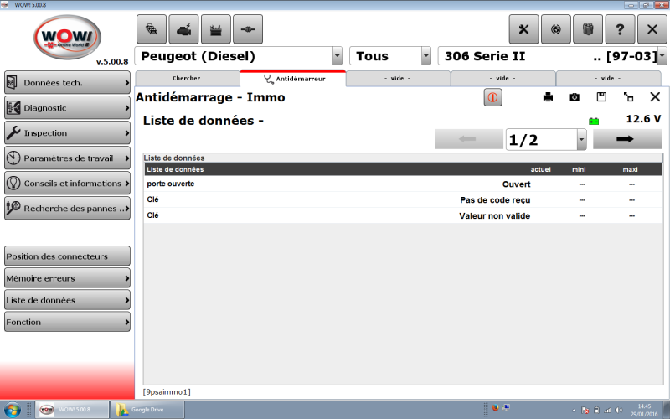Click the expand window icon

coord(628,96)
